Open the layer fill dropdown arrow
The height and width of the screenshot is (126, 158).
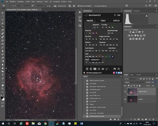156,86
